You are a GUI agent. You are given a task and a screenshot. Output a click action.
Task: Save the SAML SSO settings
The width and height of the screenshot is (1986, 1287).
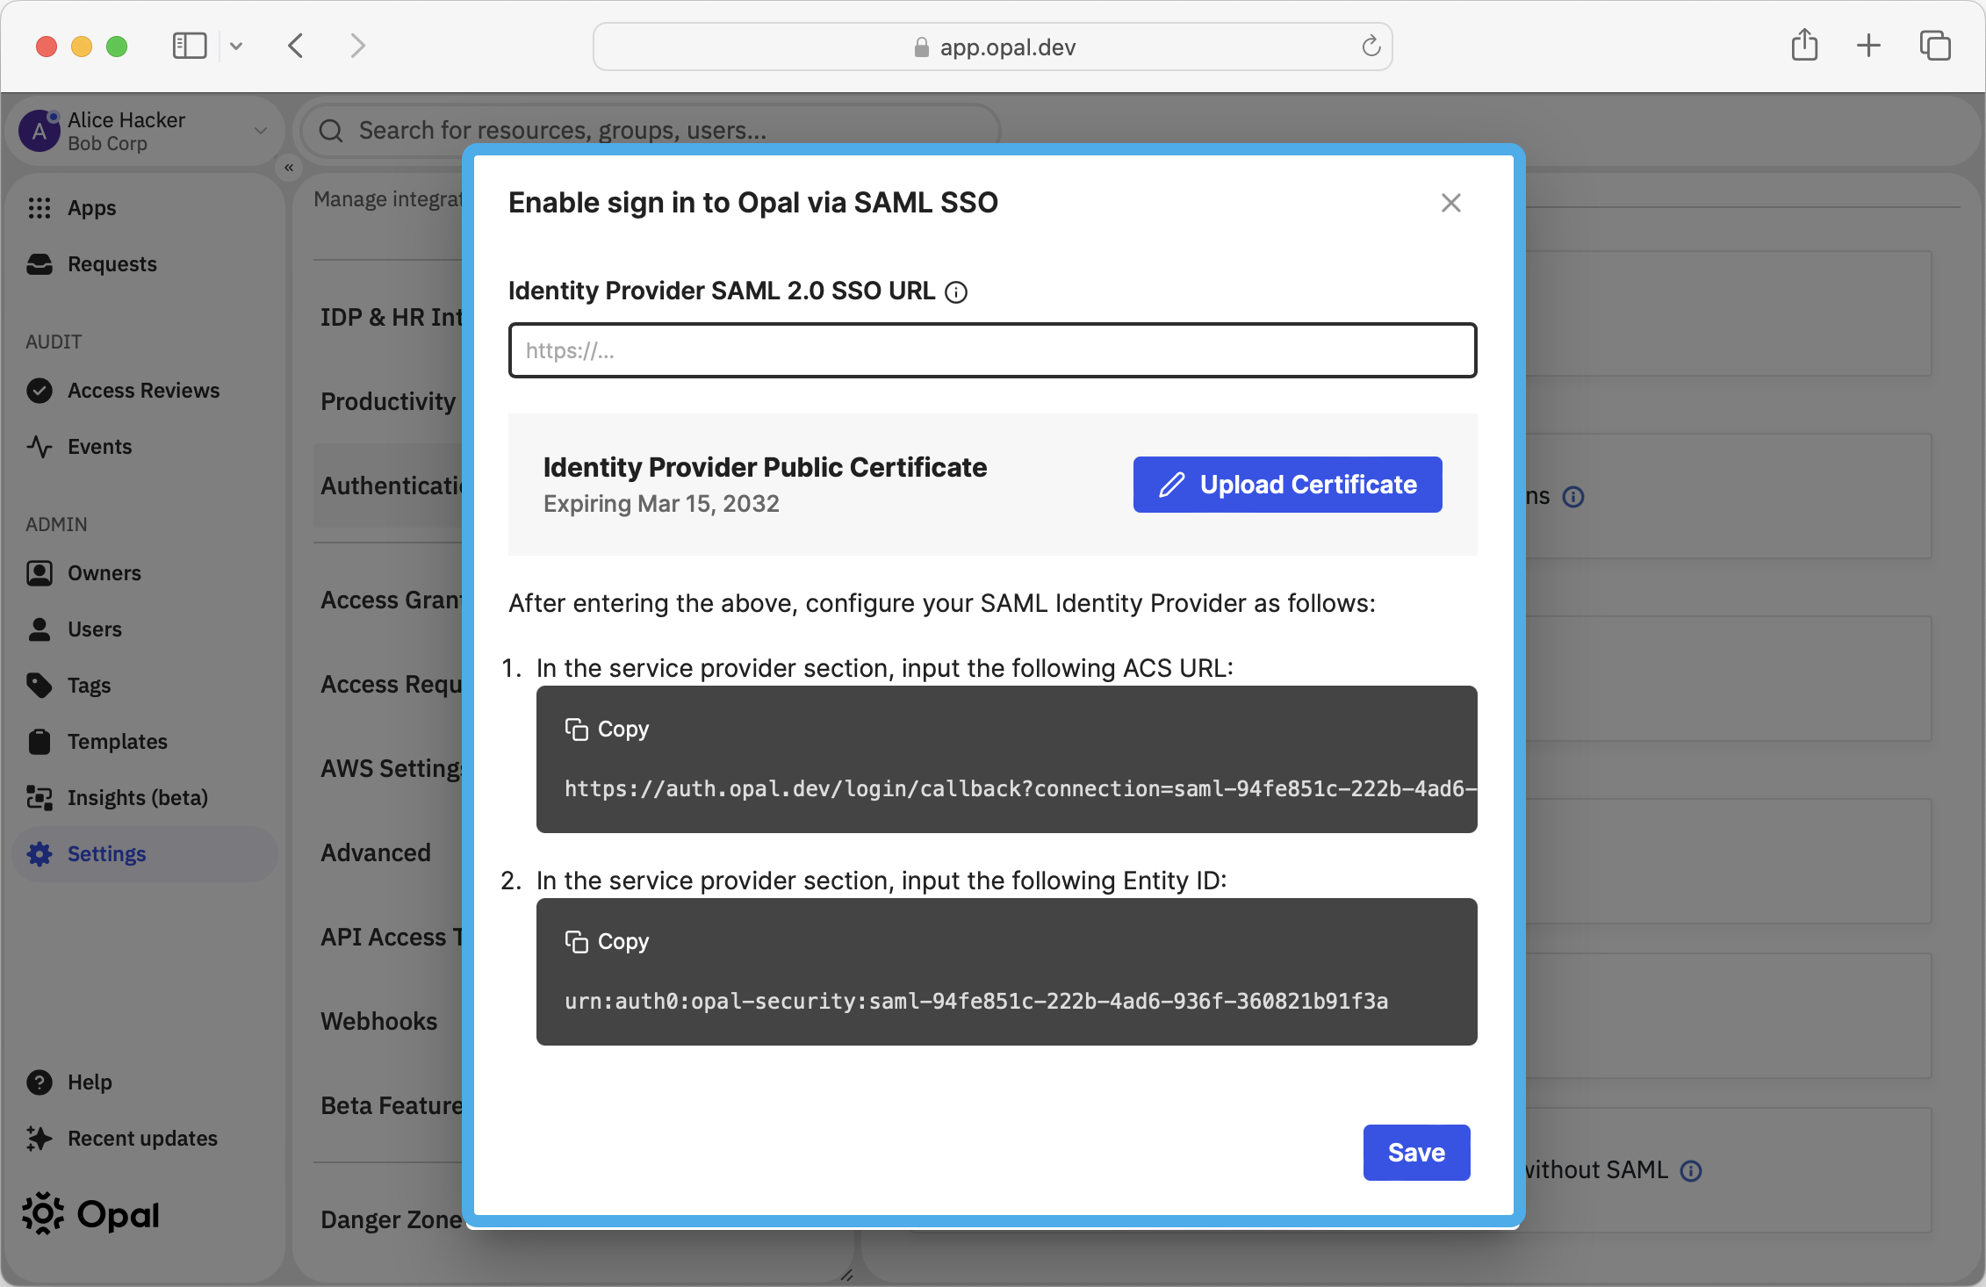point(1416,1153)
